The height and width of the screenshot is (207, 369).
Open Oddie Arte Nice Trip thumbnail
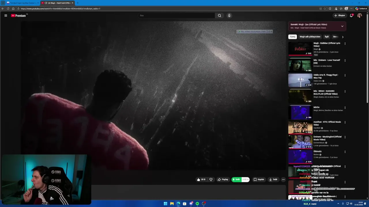[x=300, y=80]
